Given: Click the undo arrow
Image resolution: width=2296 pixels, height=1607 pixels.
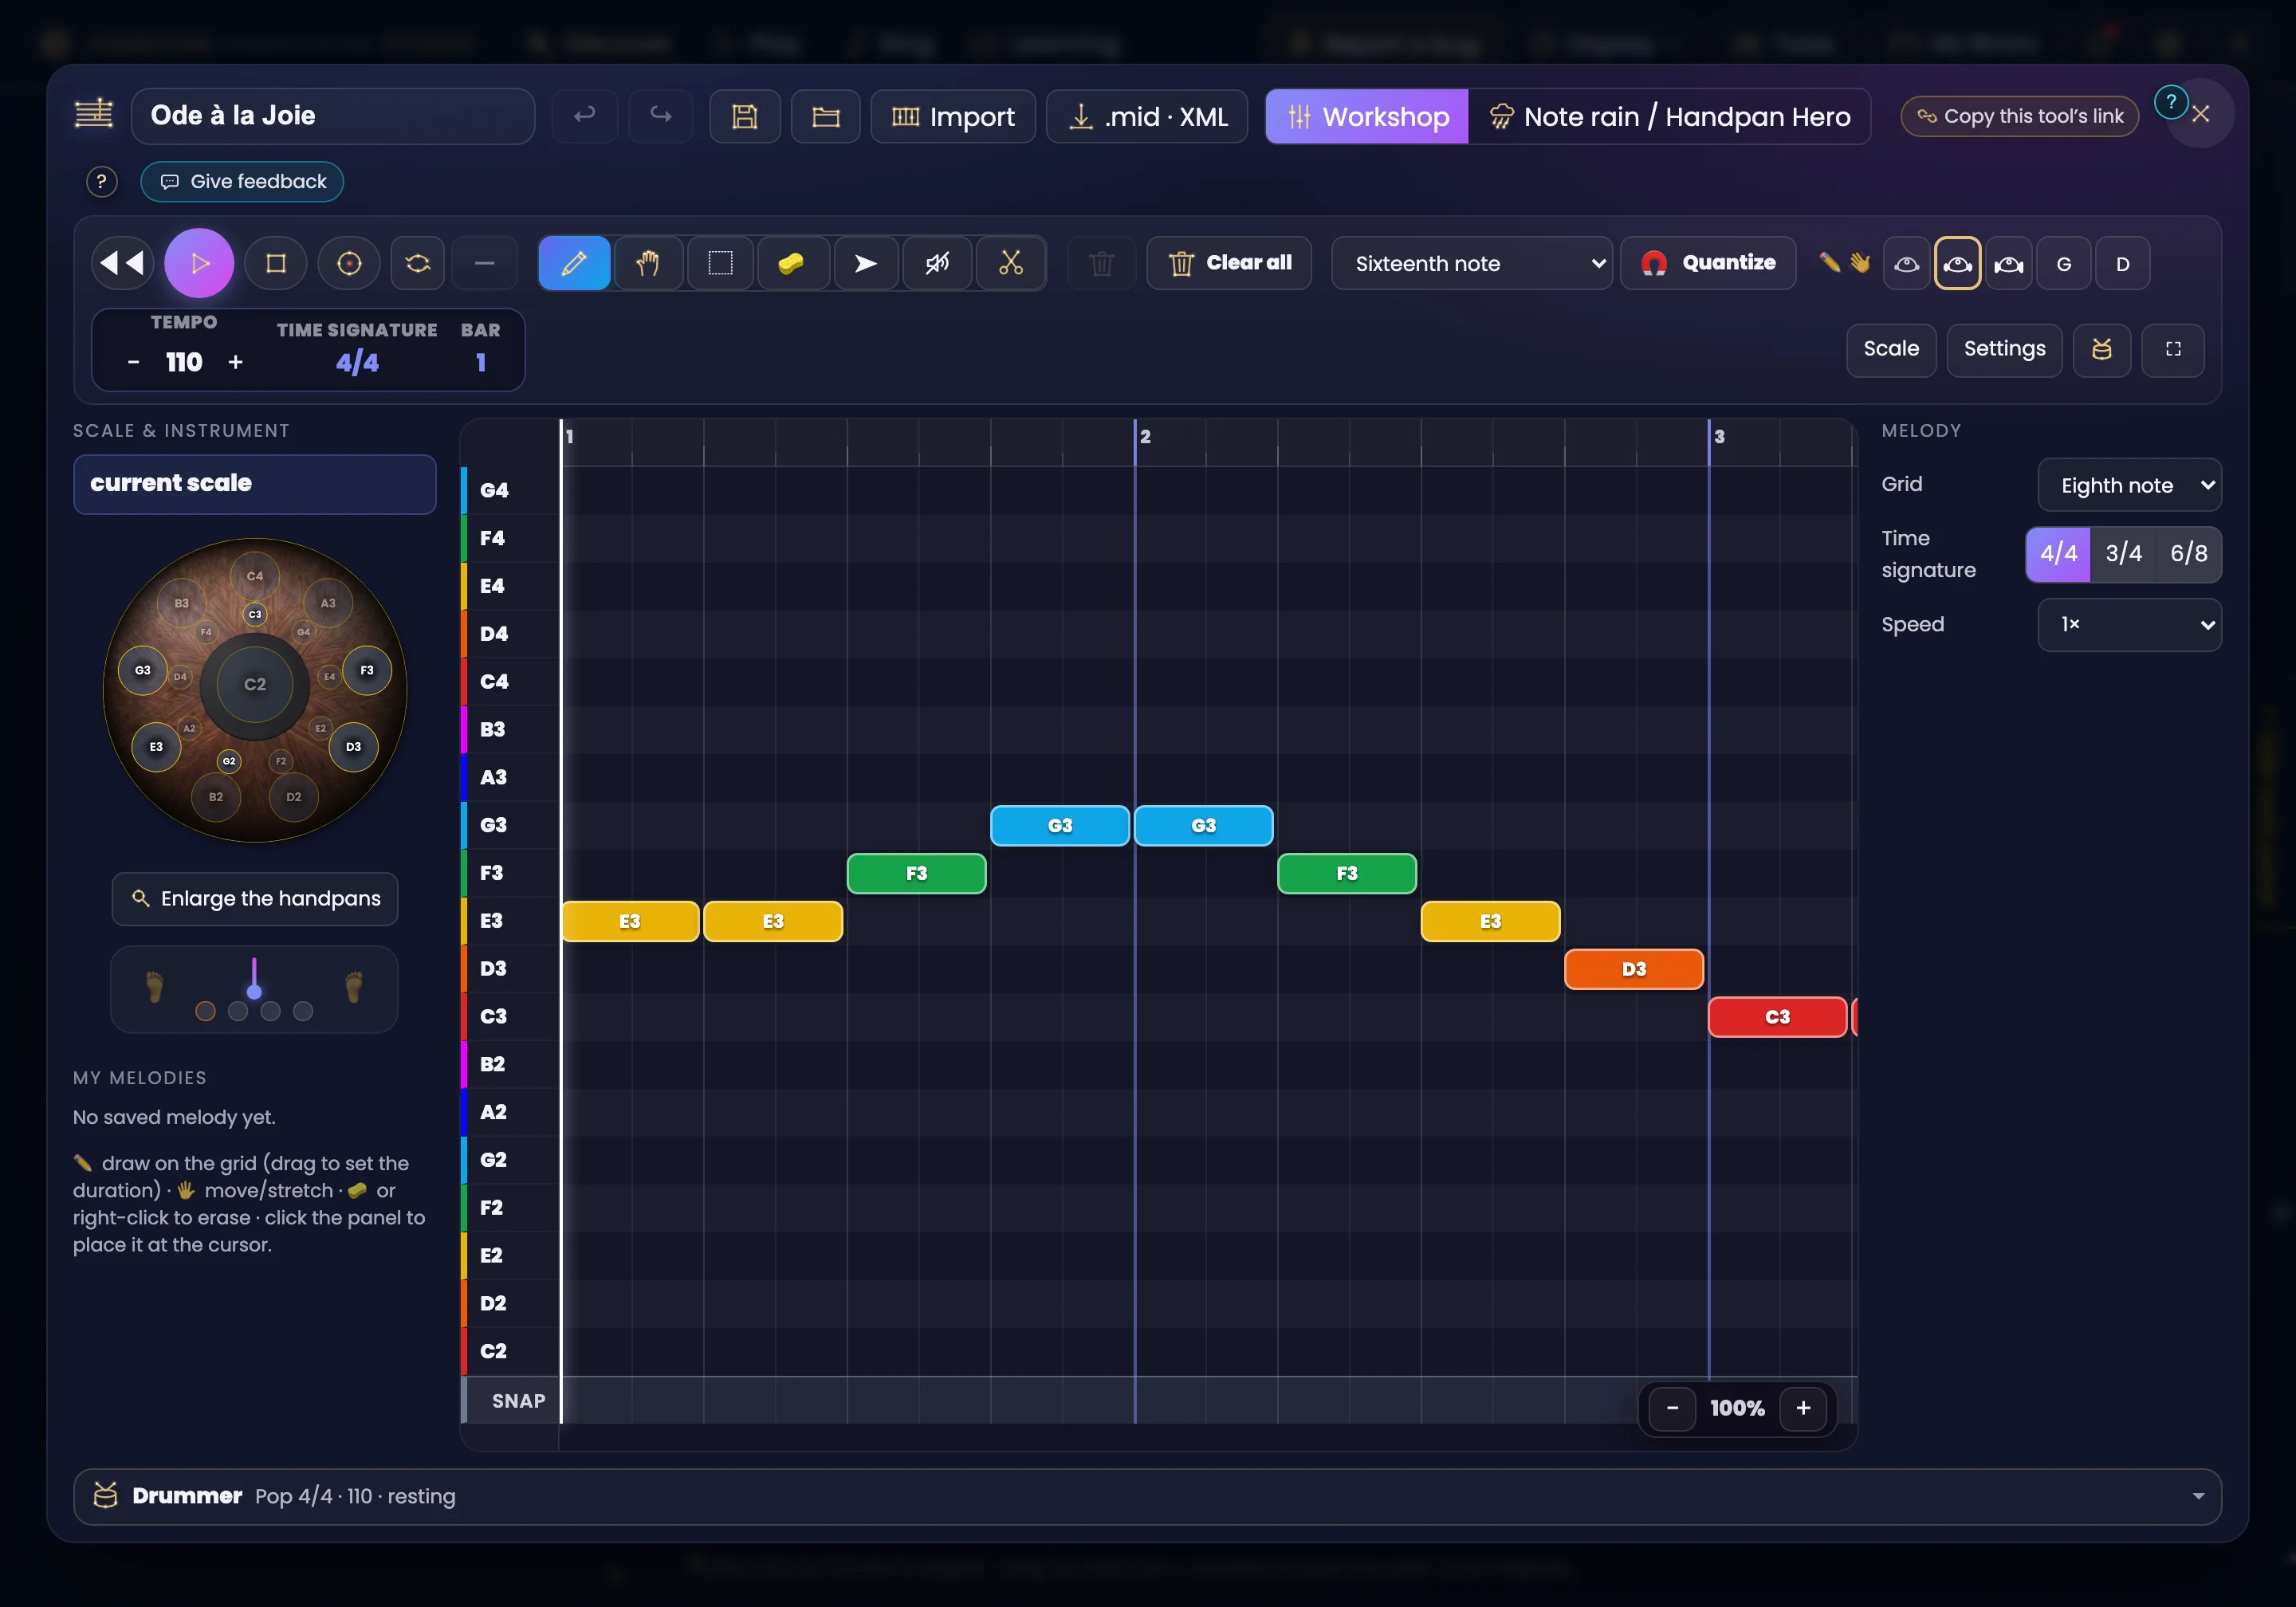Looking at the screenshot, I should pyautogui.click(x=584, y=116).
